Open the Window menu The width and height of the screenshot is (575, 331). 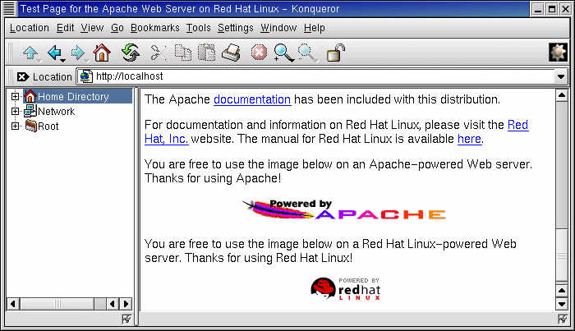tap(278, 28)
